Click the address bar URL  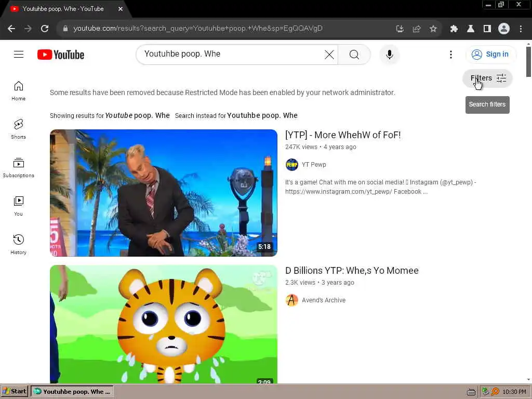tap(198, 29)
